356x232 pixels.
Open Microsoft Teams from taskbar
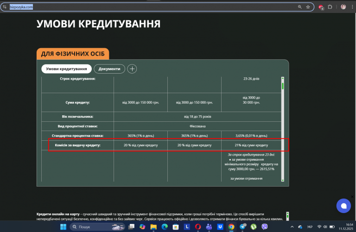click(x=209, y=227)
